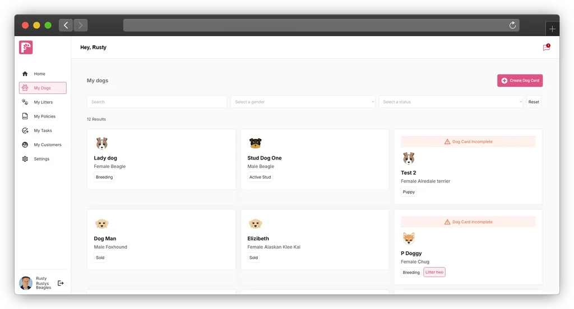Screen dimensions: 574x309
Task: Click the Sold tag on Dog Man
Action: (100, 257)
